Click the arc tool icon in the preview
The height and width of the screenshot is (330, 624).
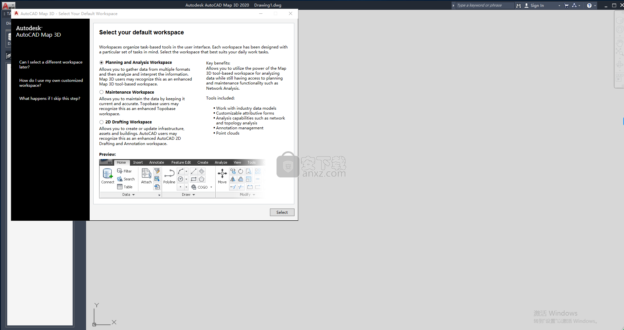[x=181, y=171]
